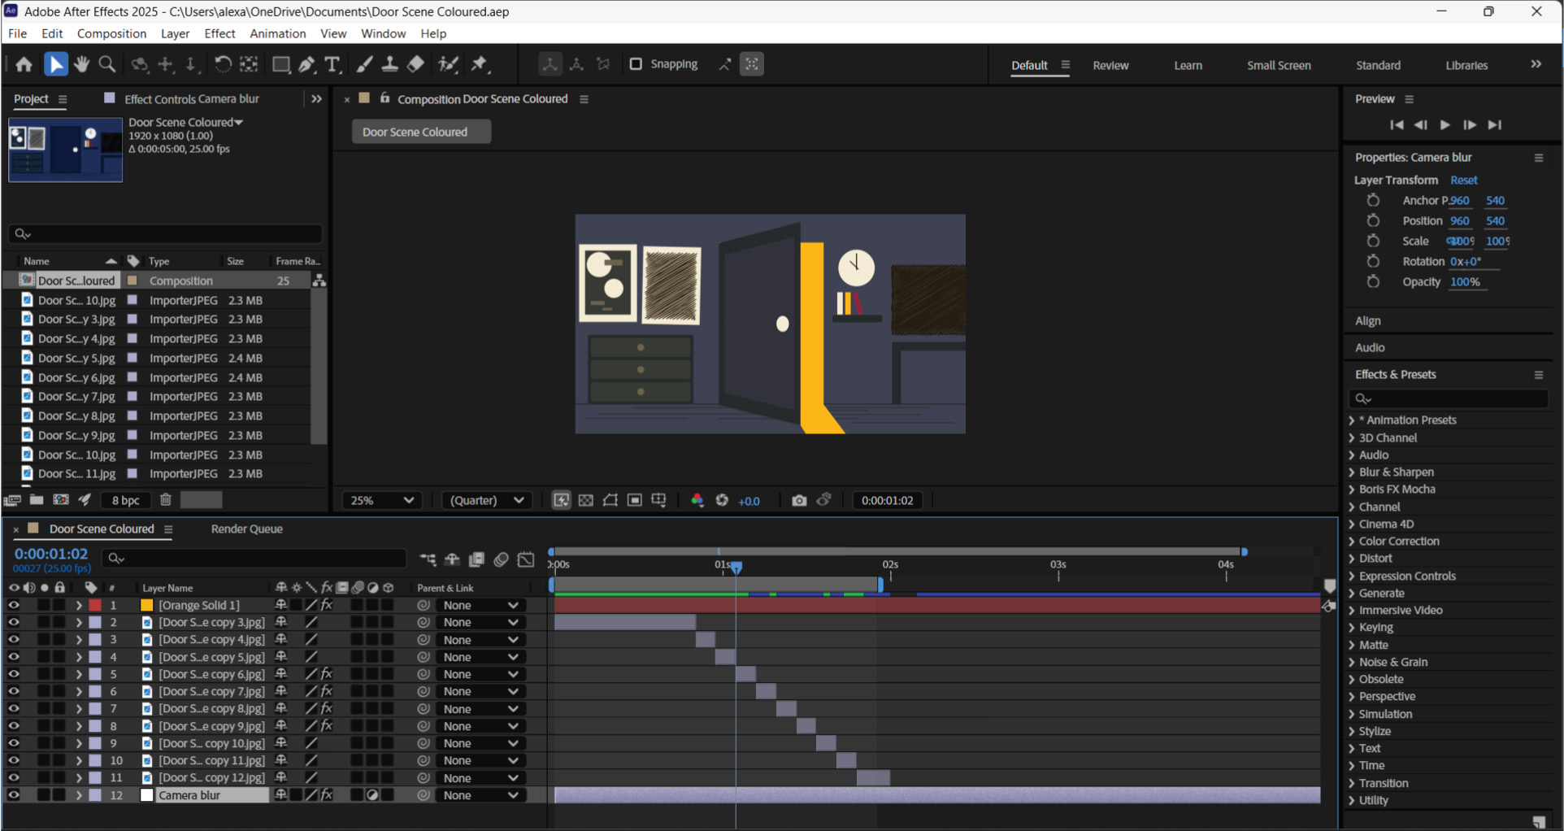The width and height of the screenshot is (1564, 831).
Task: Click the Effects & Presets search field
Action: (1448, 398)
